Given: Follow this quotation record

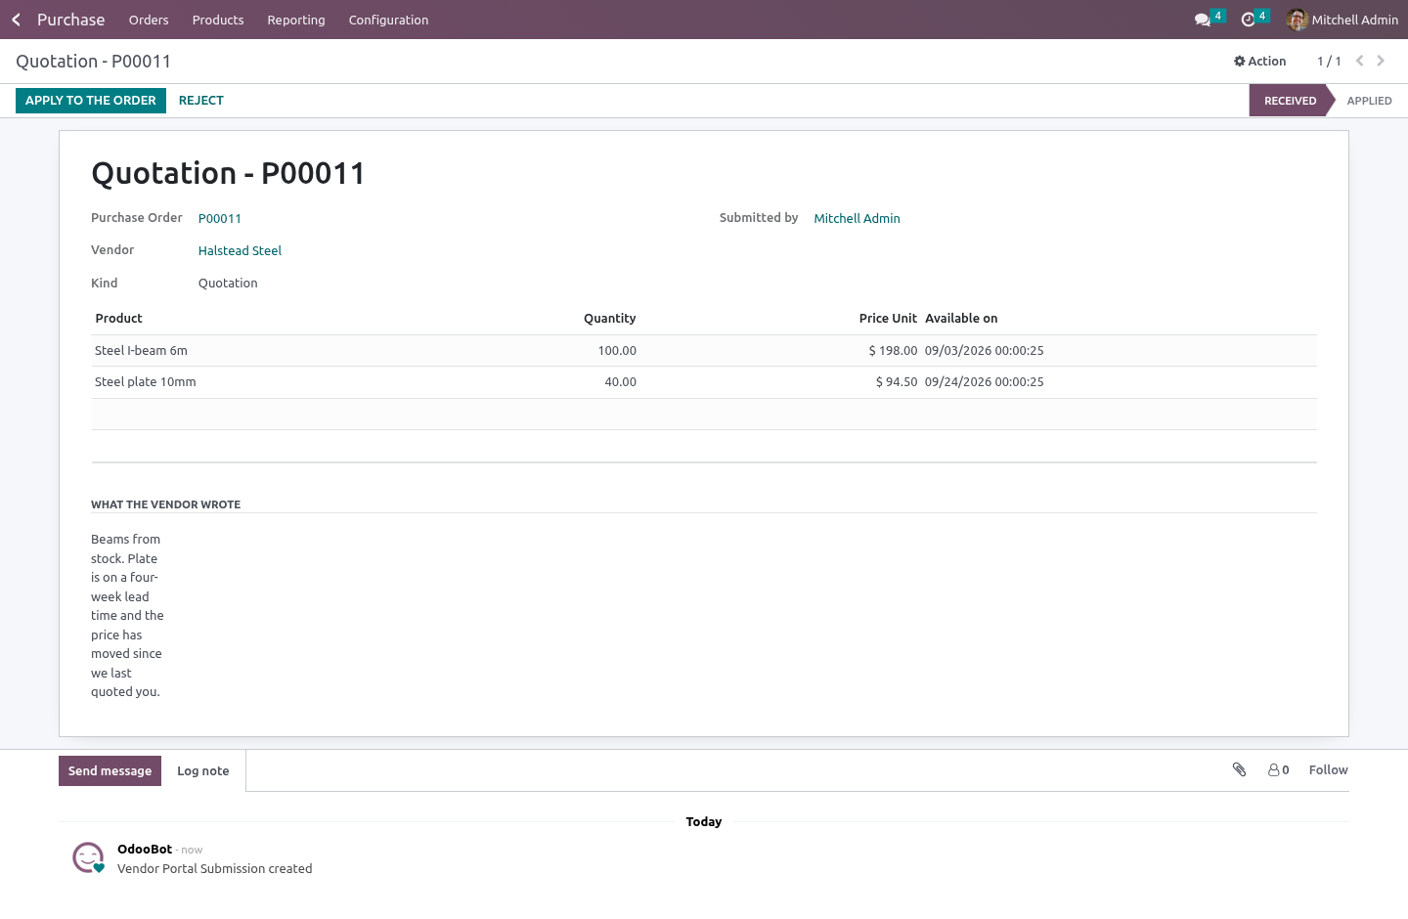Looking at the screenshot, I should (1328, 769).
